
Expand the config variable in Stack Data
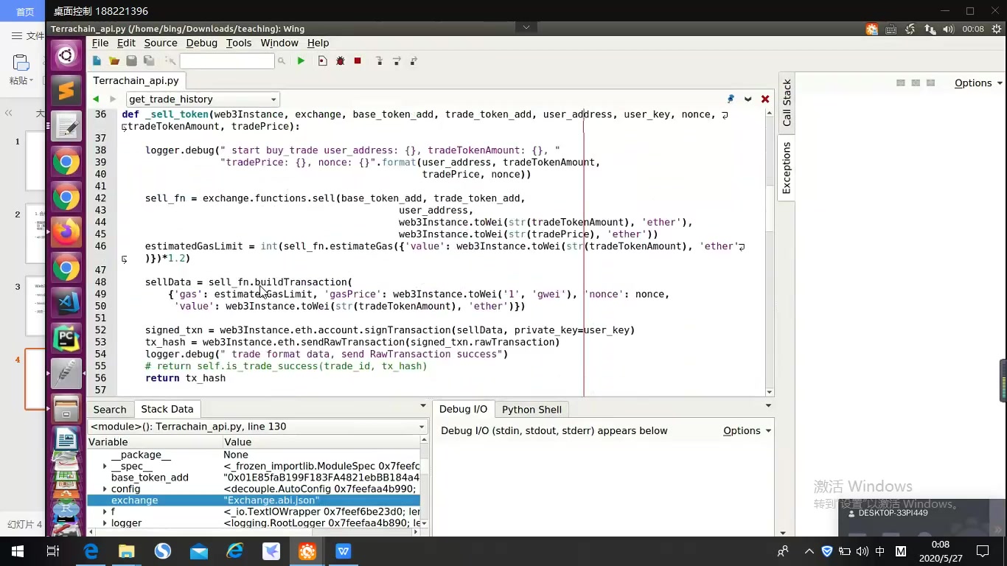(105, 489)
